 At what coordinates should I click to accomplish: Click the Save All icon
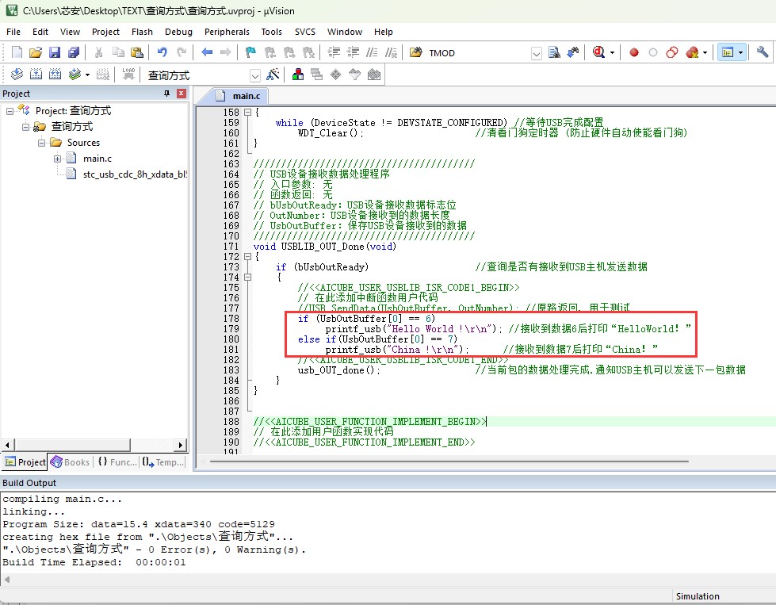[74, 52]
